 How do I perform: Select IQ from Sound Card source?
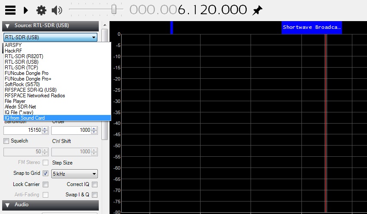pyautogui.click(x=57, y=118)
